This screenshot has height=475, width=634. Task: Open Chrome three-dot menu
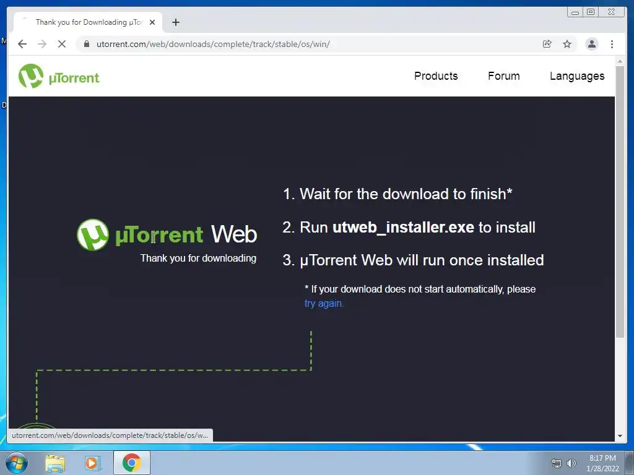(x=612, y=44)
